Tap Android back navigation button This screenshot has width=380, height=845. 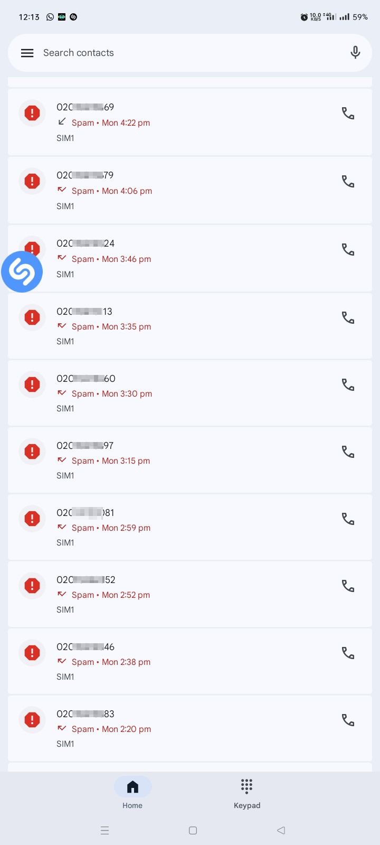pyautogui.click(x=281, y=830)
